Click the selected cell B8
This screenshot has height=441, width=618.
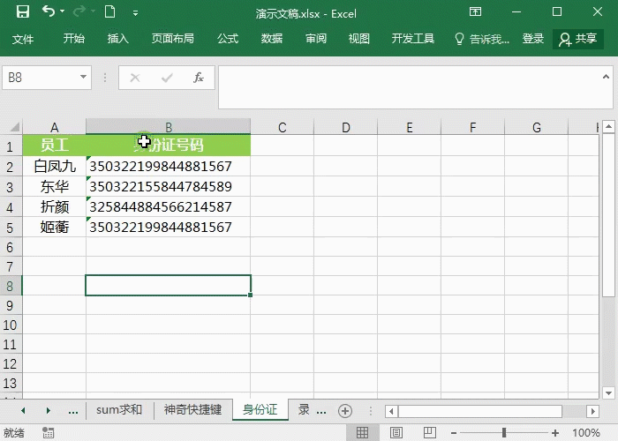(169, 285)
